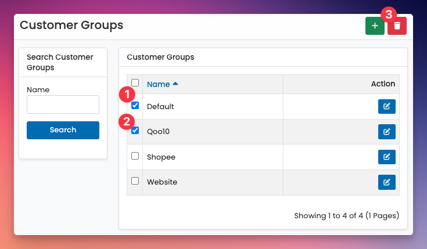Screen dimensions: 427x249
Task: Click the Action column header
Action: pyautogui.click(x=383, y=84)
